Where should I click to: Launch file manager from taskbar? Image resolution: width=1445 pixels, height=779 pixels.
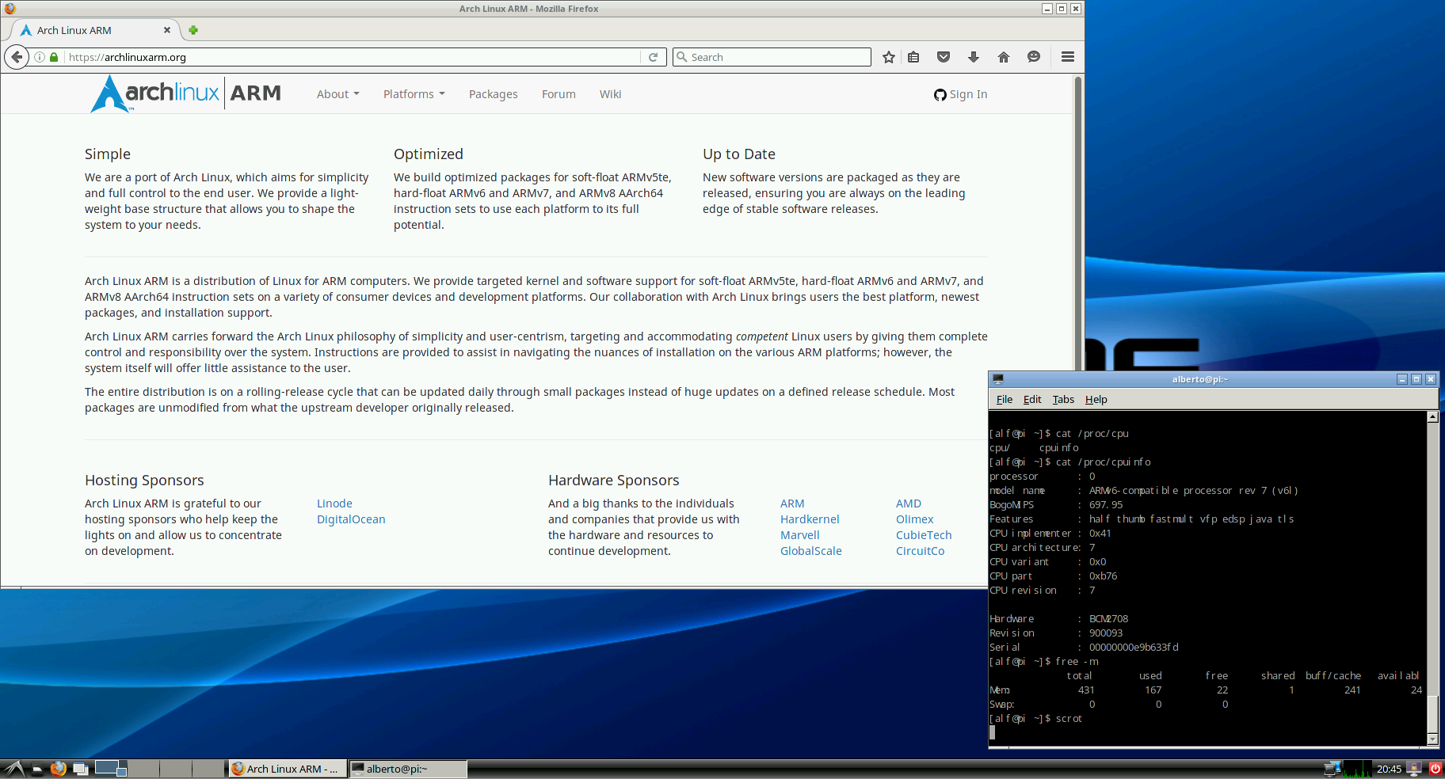pos(37,768)
